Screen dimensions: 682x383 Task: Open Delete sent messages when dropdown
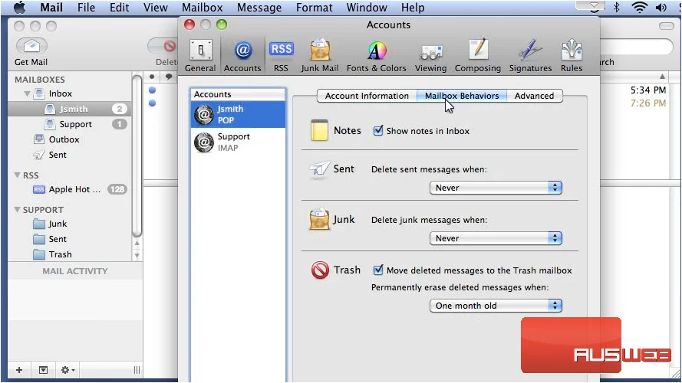tap(496, 188)
